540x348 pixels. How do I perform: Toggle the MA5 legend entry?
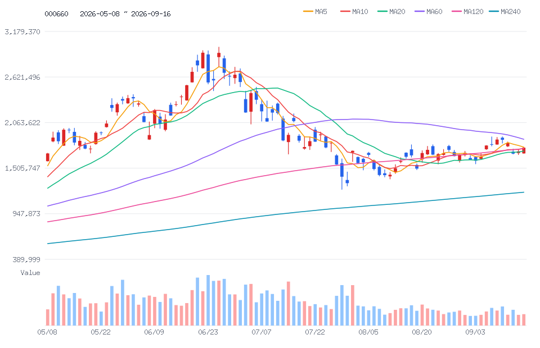pos(315,12)
